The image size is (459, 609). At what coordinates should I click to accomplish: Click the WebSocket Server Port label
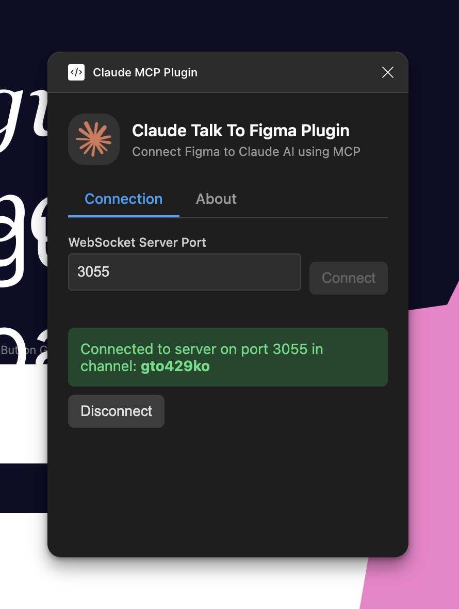click(137, 242)
